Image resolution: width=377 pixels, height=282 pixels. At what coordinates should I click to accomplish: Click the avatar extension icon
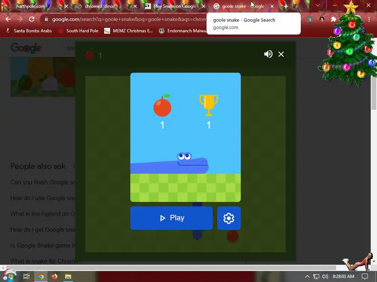click(x=322, y=19)
